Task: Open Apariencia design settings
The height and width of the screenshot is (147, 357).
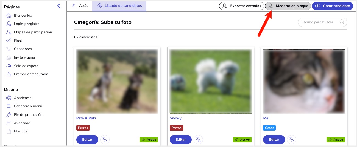Action: (x=23, y=98)
